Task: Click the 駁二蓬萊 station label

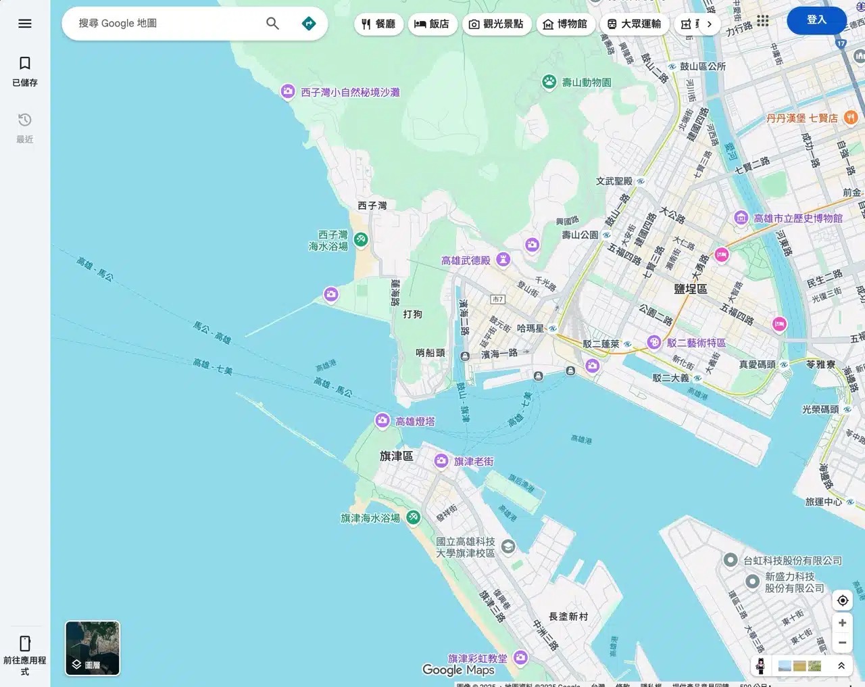Action: [x=601, y=343]
